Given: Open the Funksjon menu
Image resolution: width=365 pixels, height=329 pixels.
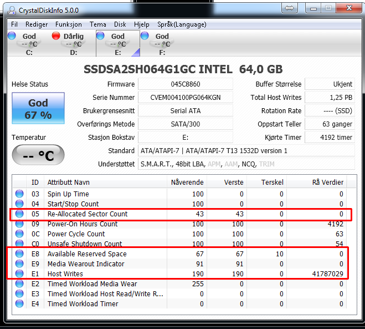Looking at the screenshot, I should pos(69,24).
